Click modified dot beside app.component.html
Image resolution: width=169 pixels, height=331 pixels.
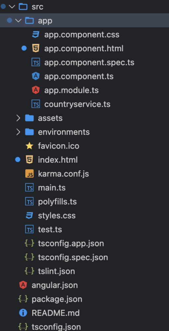(24, 48)
